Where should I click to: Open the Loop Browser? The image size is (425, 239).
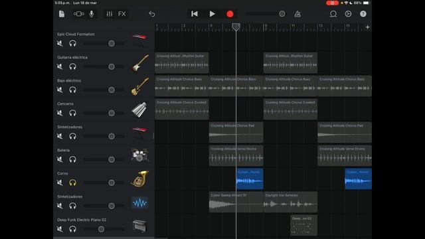(x=333, y=14)
